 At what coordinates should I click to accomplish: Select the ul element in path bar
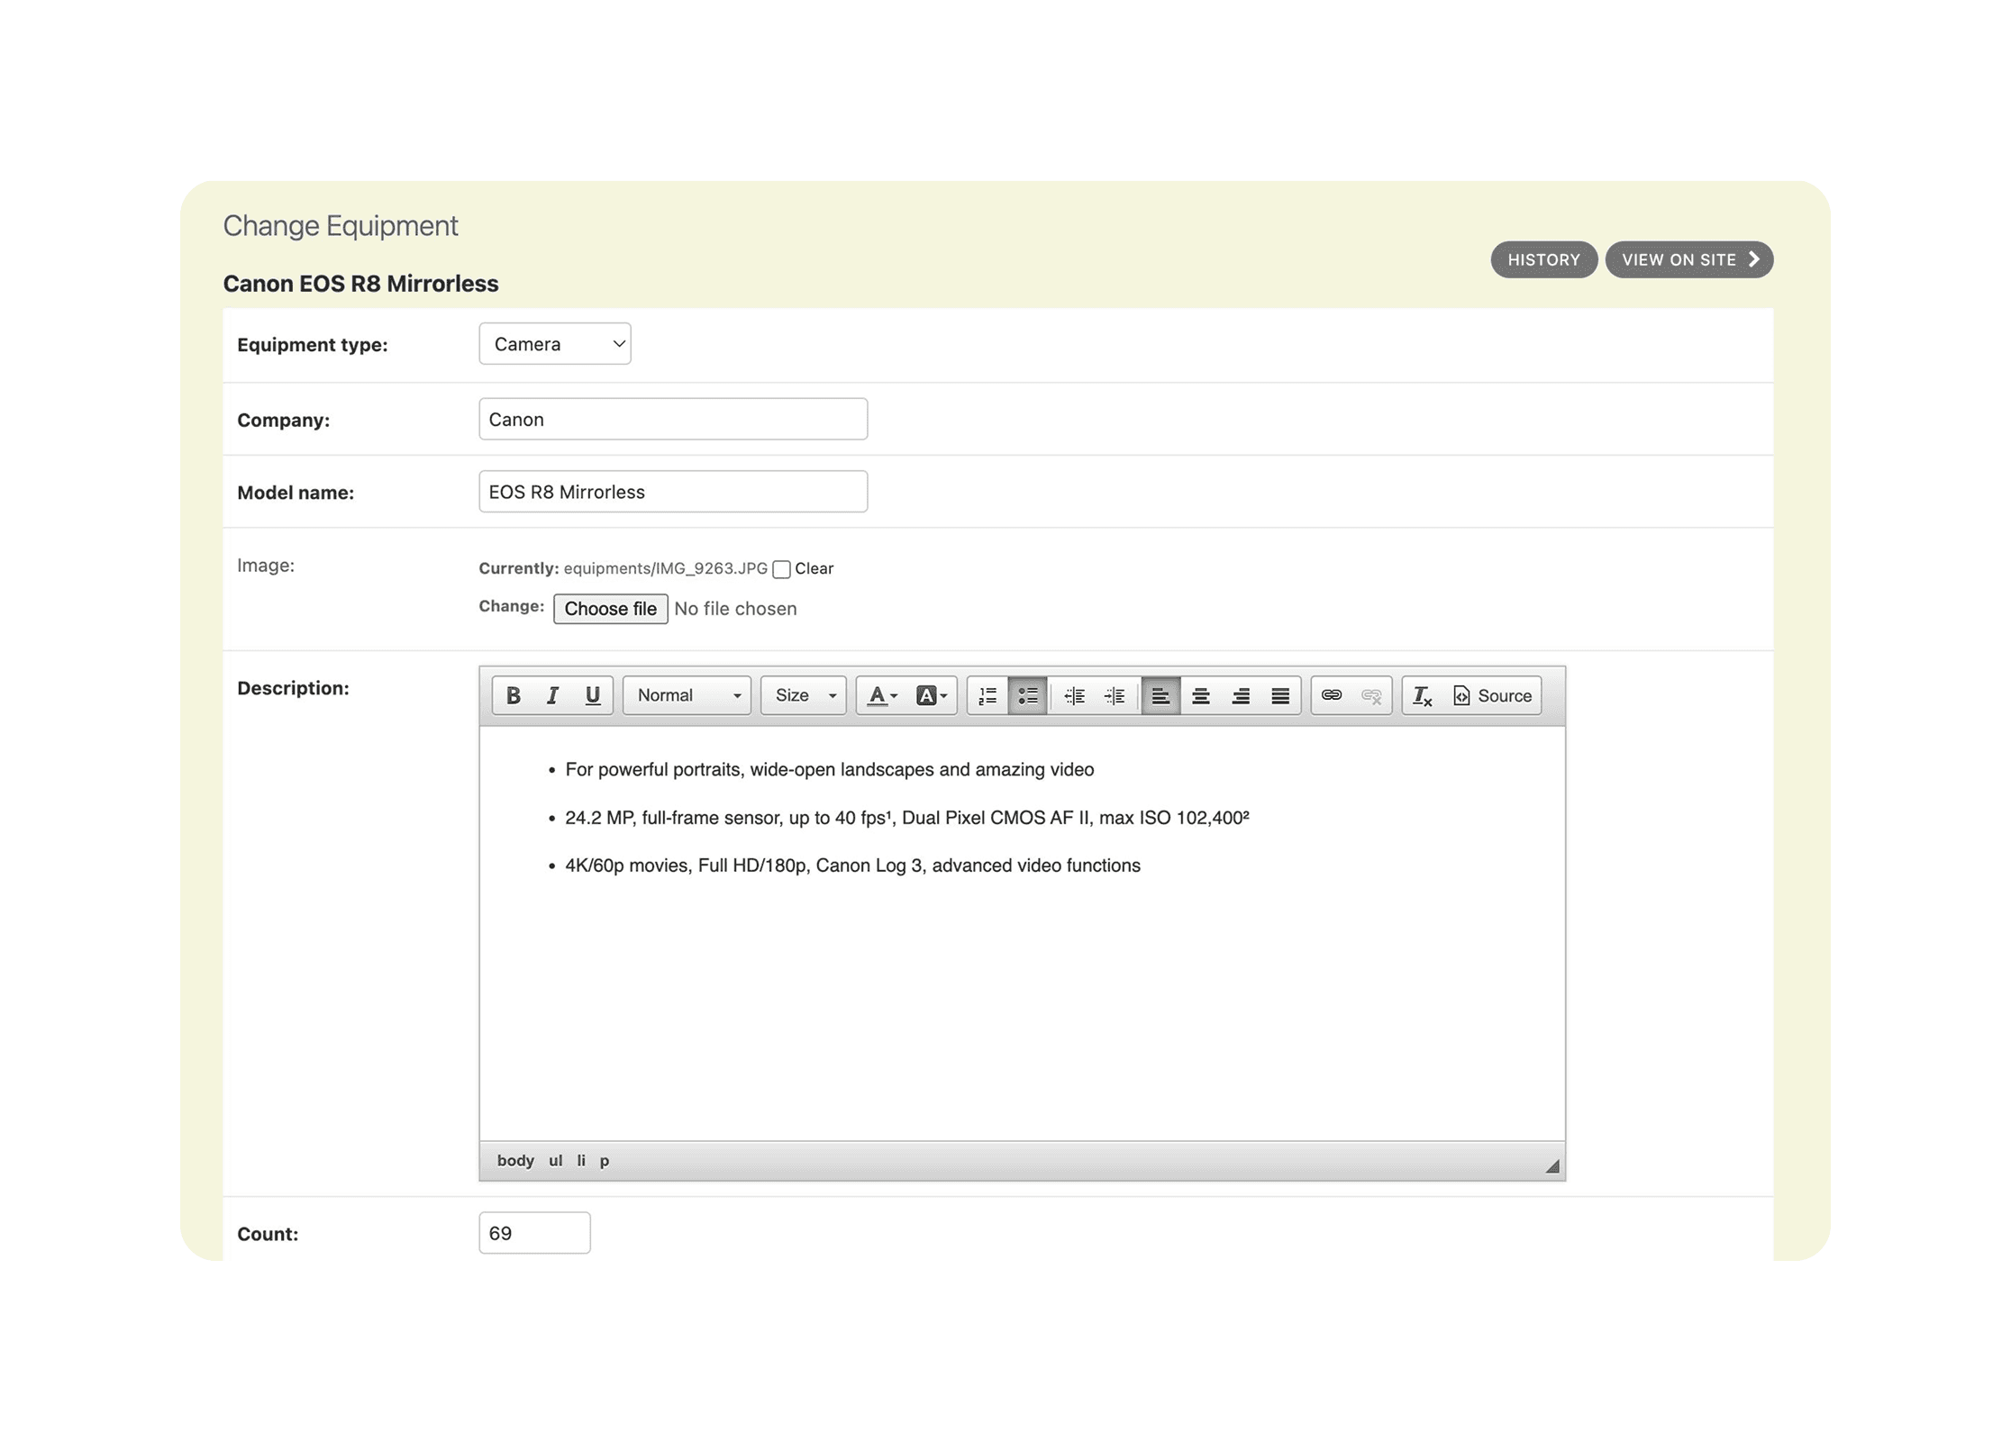(556, 1161)
